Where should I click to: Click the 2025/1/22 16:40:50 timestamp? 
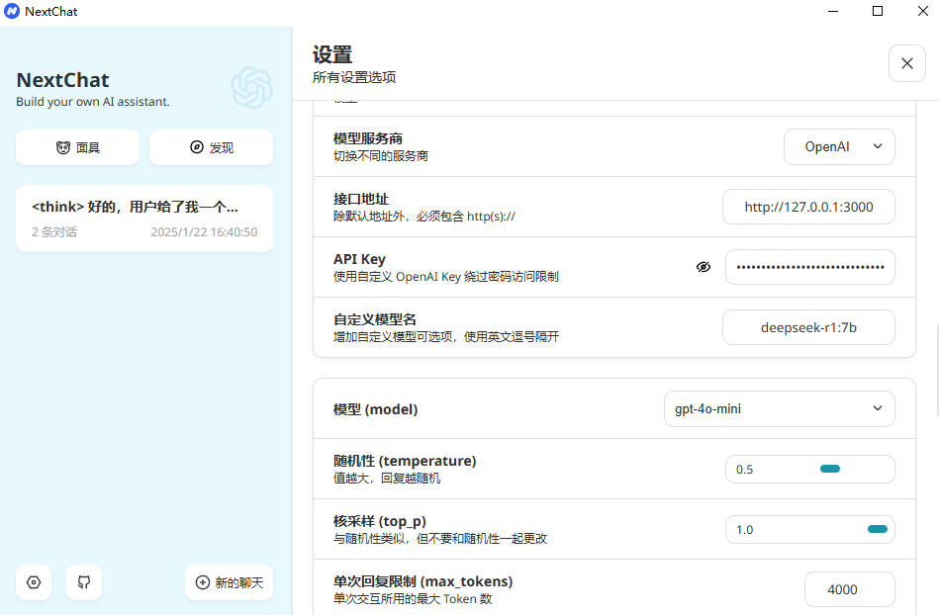pyautogui.click(x=204, y=232)
